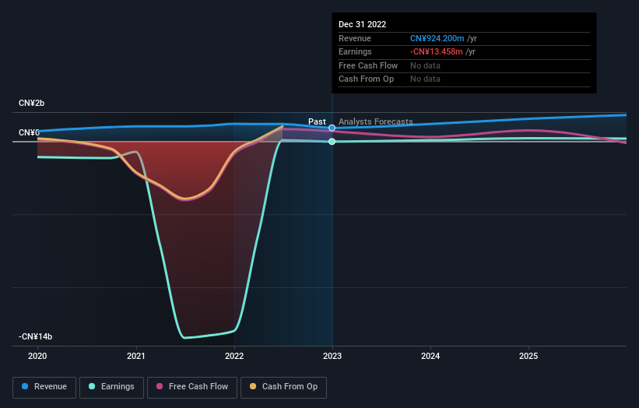Screen dimensions: 639x408
Task: Select the Earnings data point at 2023
Action: [x=332, y=142]
